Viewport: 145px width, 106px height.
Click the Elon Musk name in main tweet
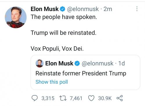point(45,9)
